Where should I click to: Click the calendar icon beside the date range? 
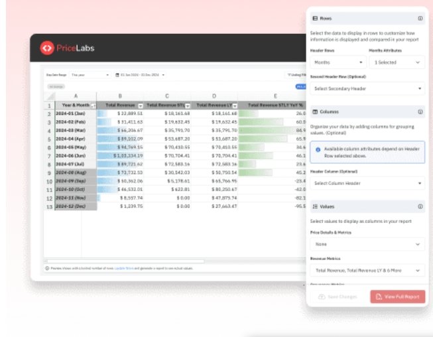point(117,75)
